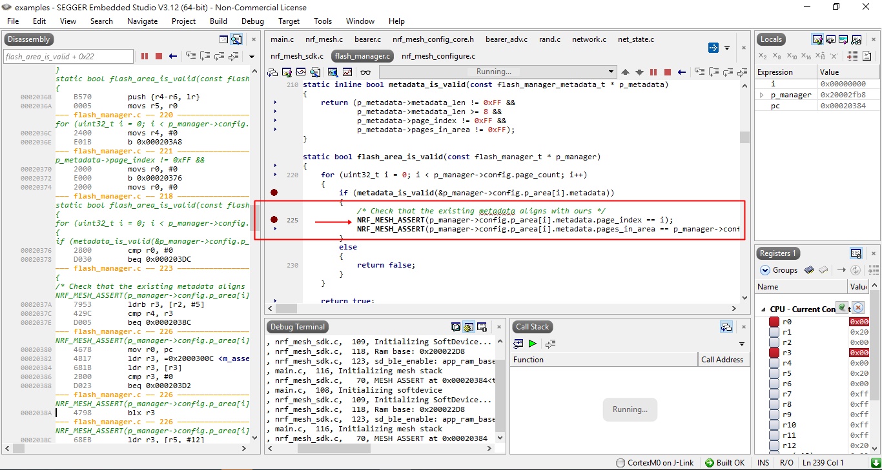882x470 pixels.
Task: Click the Disassembly window layout icon
Action: (x=224, y=39)
